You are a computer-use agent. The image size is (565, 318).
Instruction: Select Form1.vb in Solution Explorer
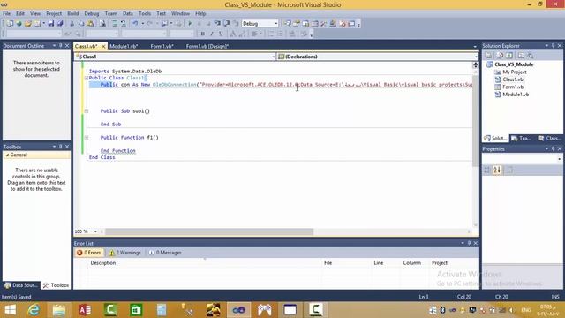pyautogui.click(x=513, y=87)
